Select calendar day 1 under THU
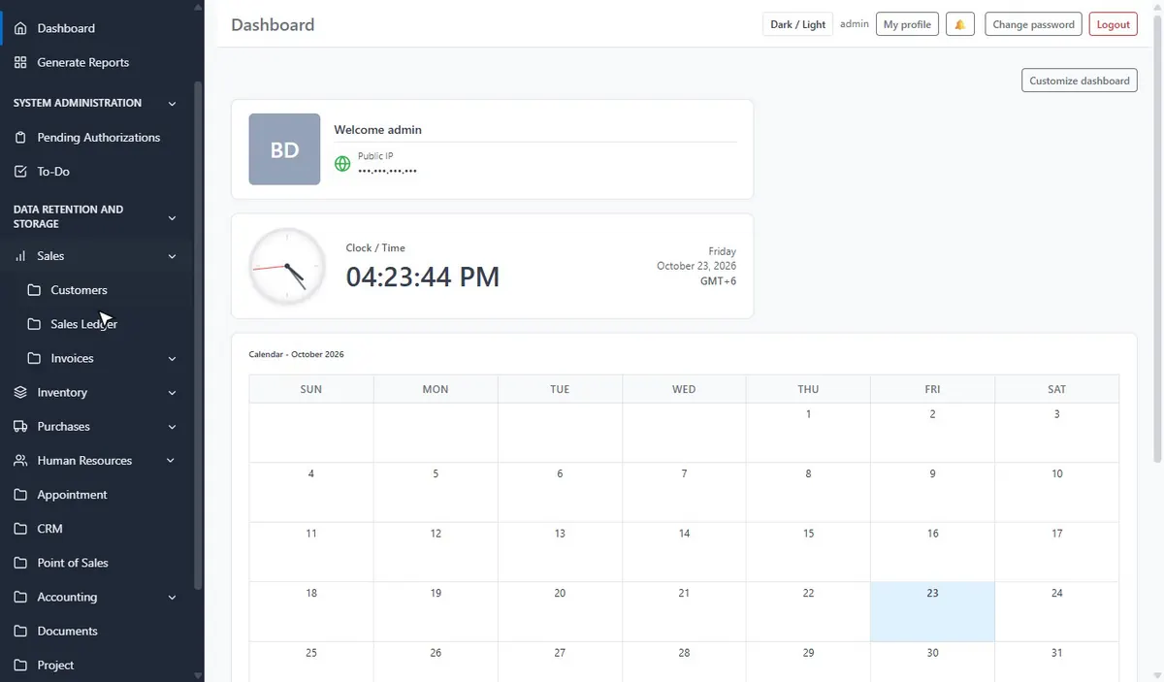This screenshot has width=1164, height=682. click(809, 433)
